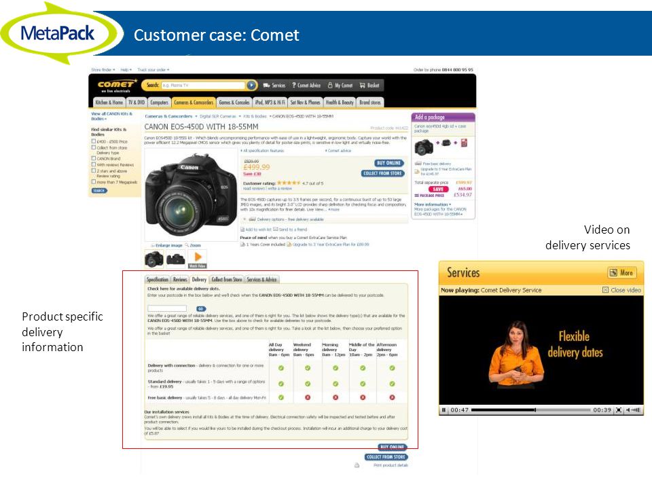
Task: Check the £400 - £500 Price filter
Action: coord(94,141)
